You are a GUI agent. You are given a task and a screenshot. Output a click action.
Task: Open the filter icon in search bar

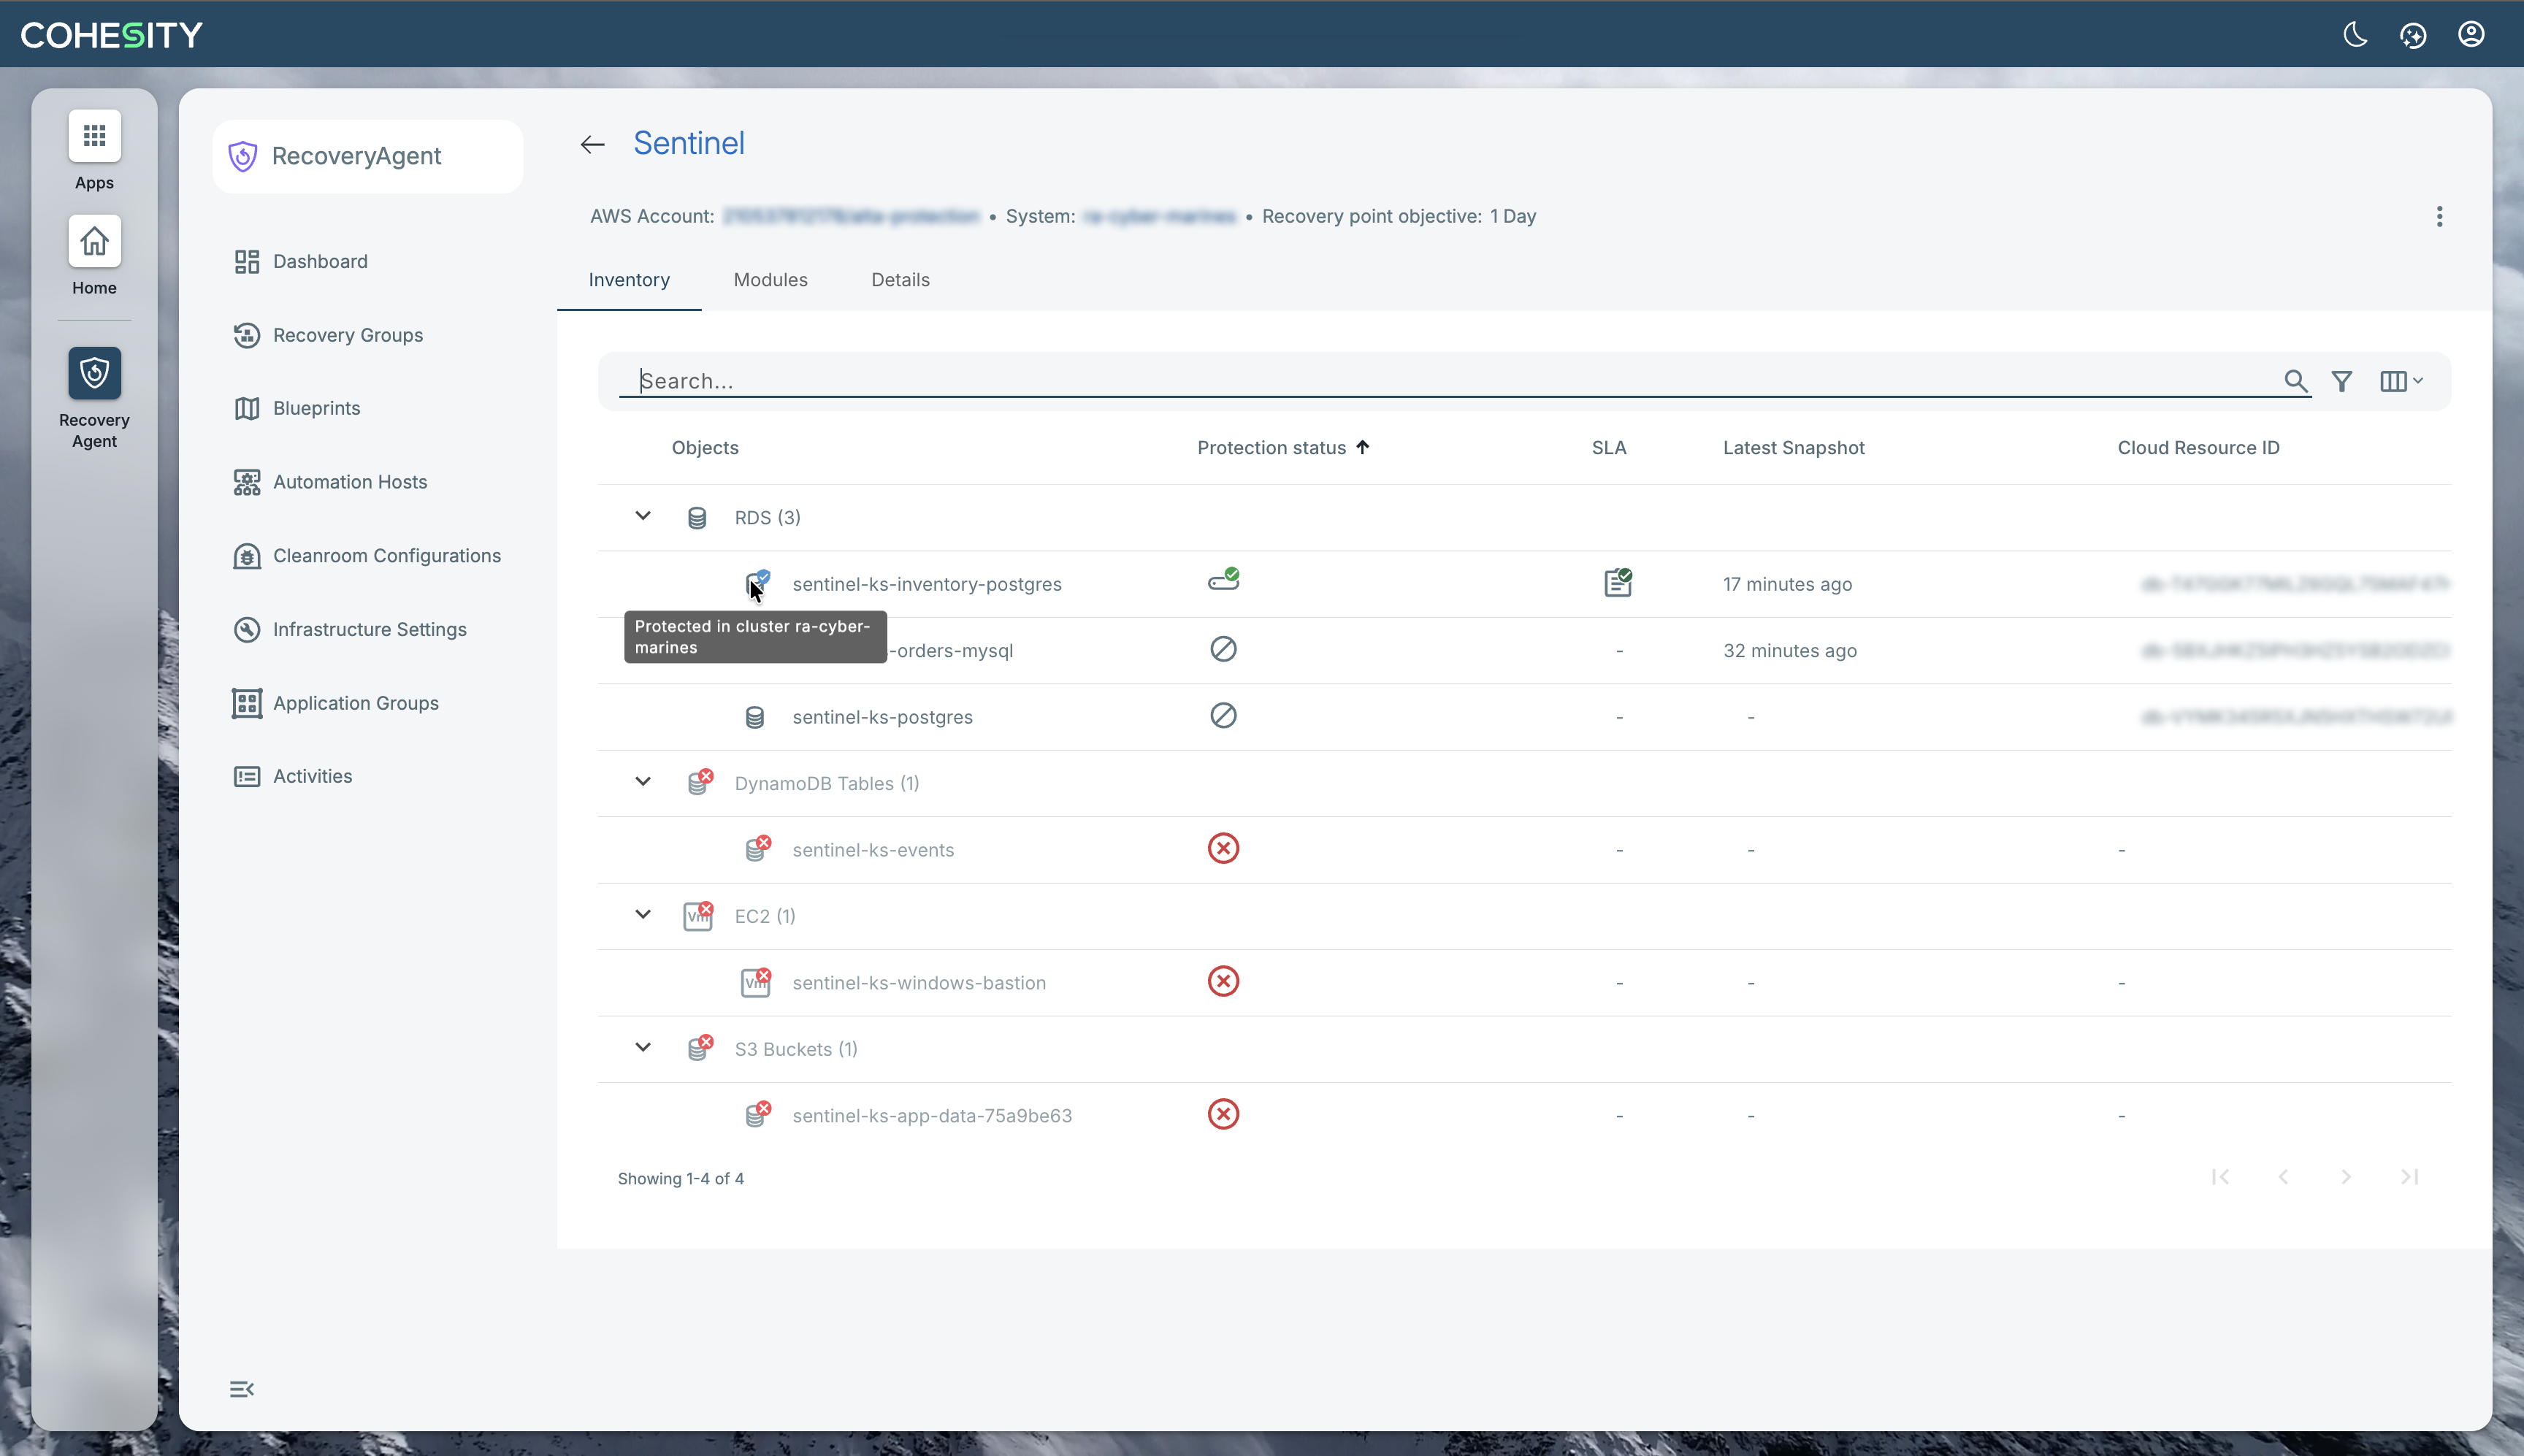click(x=2341, y=381)
